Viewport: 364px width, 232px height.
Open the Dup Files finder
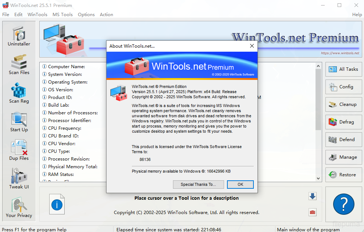(19, 150)
